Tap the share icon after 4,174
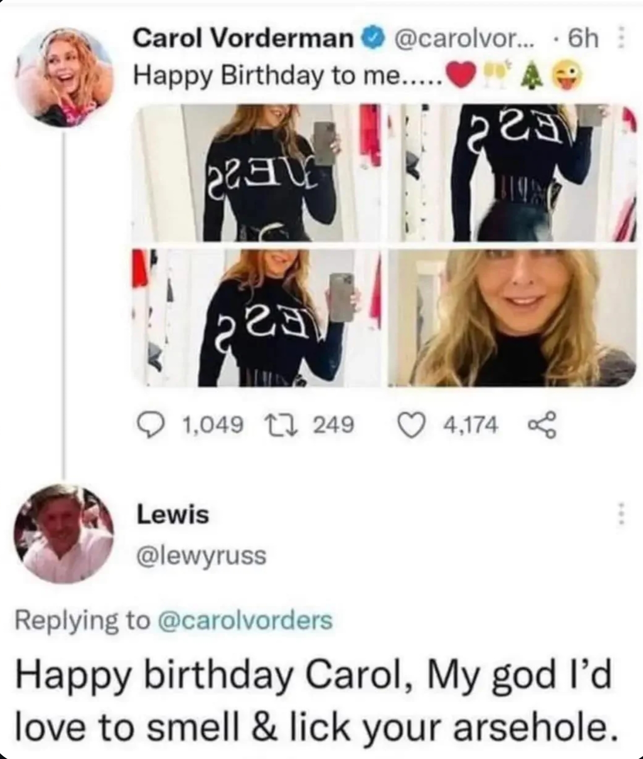 coord(543,425)
